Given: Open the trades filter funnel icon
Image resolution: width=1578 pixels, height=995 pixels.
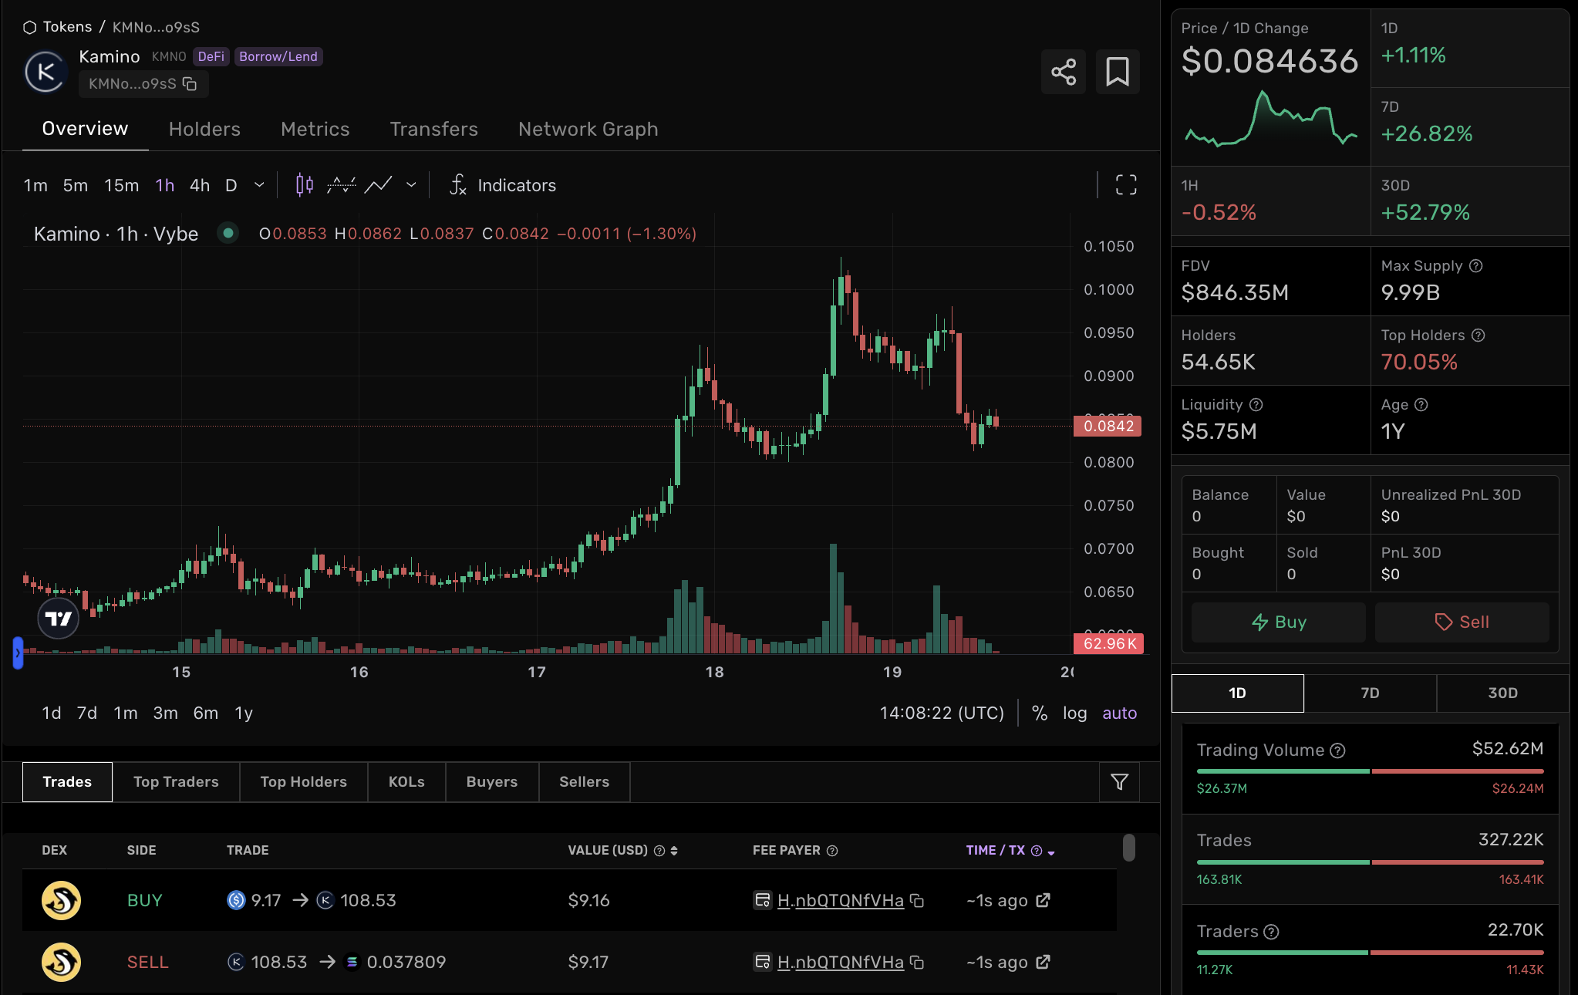Looking at the screenshot, I should click(1119, 782).
